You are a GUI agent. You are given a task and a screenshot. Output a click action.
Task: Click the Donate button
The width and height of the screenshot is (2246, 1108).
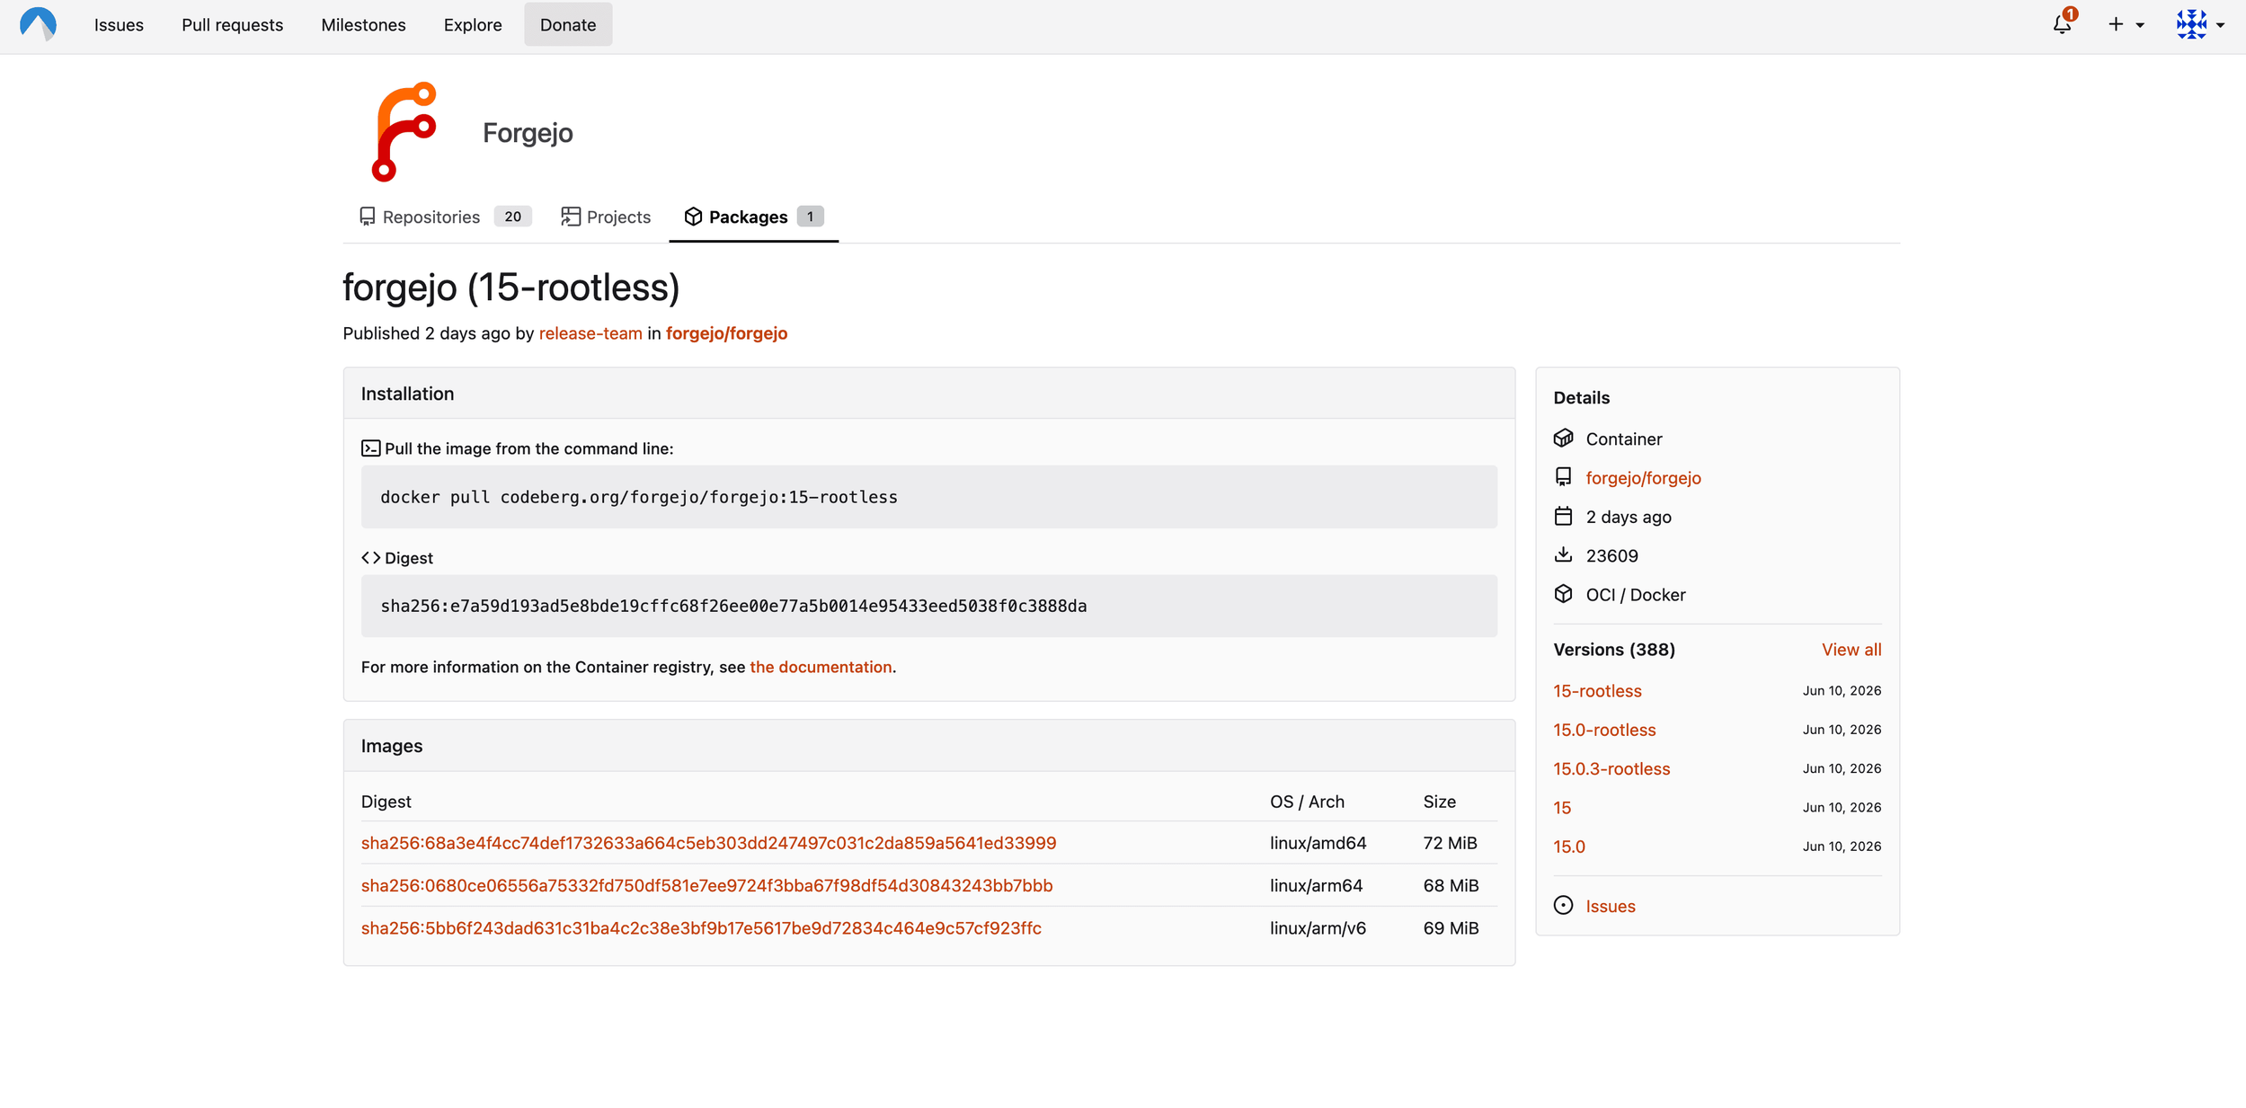(x=568, y=25)
